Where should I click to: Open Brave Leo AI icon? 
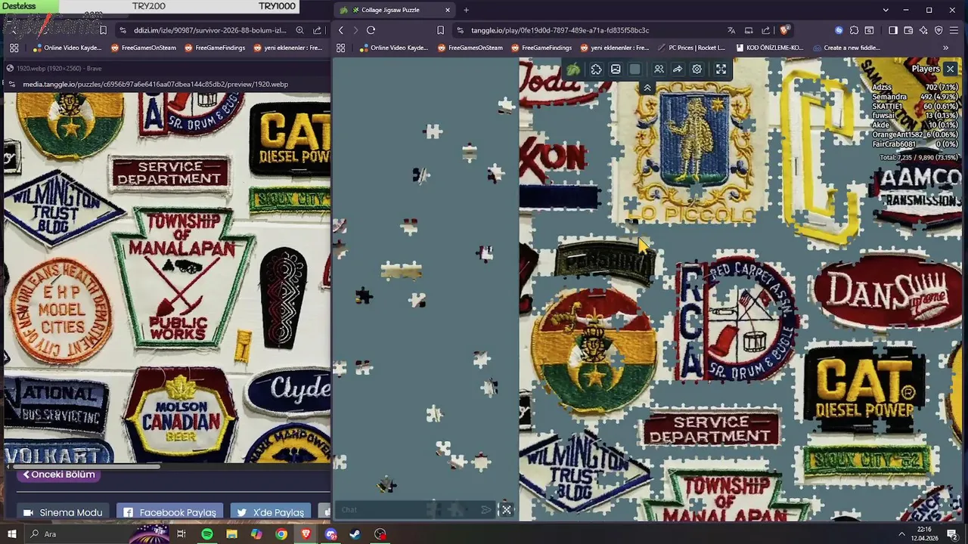923,30
